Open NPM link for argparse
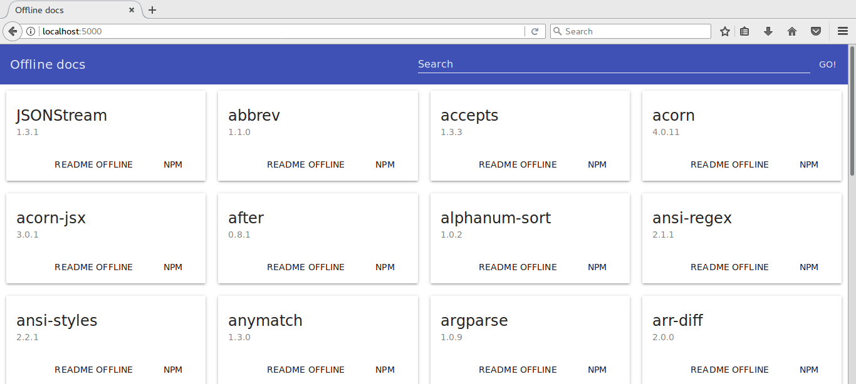Viewport: 856px width, 384px height. pos(597,370)
